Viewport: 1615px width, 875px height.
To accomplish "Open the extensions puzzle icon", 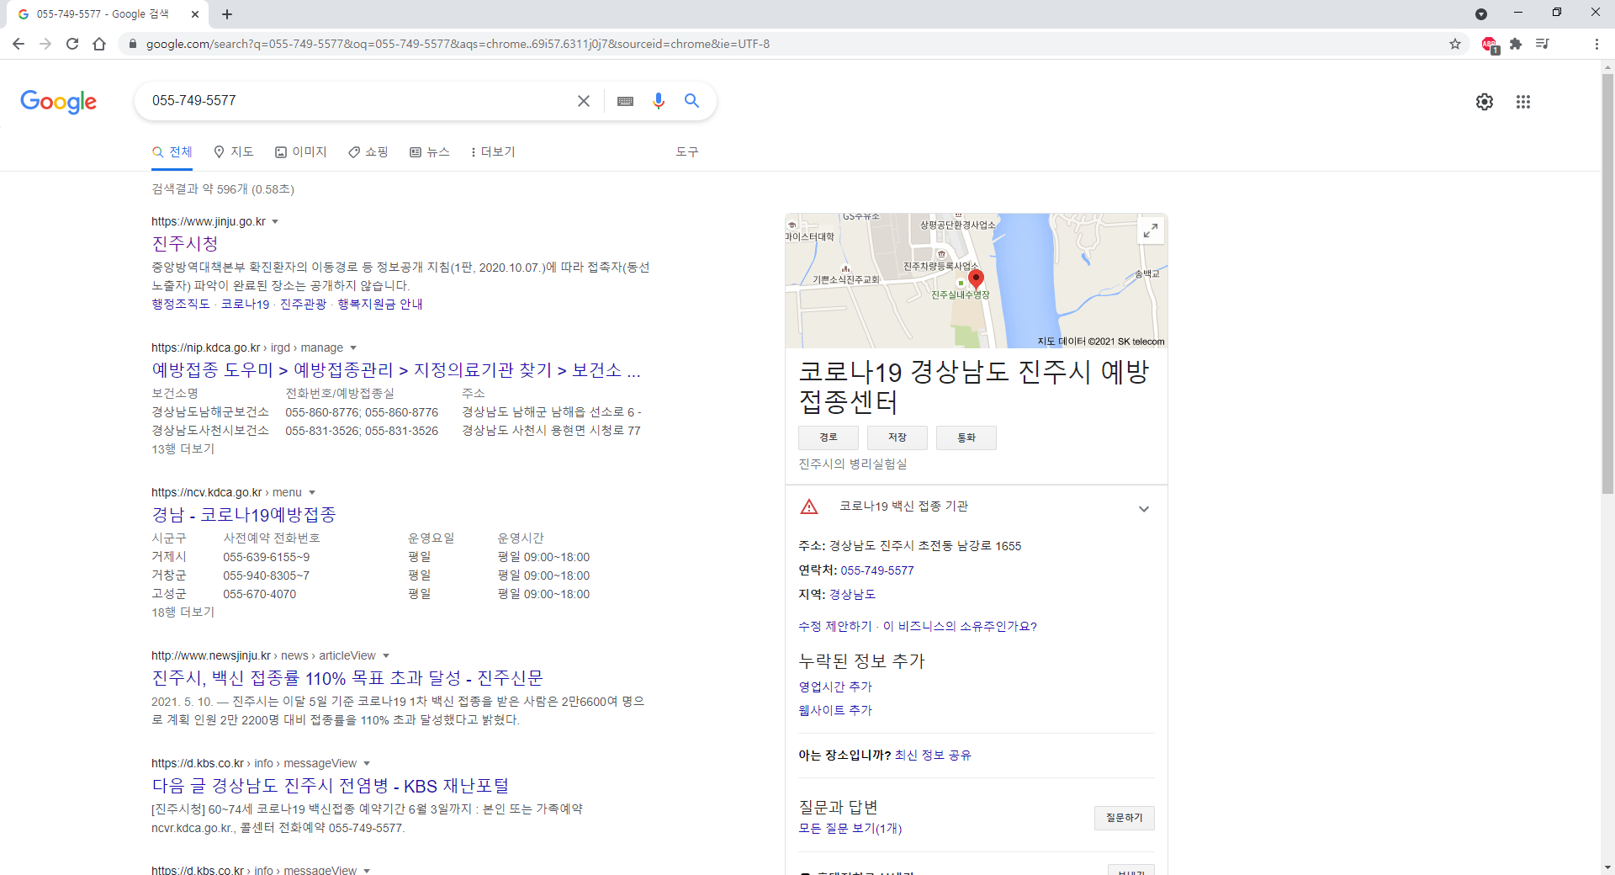I will [1516, 44].
